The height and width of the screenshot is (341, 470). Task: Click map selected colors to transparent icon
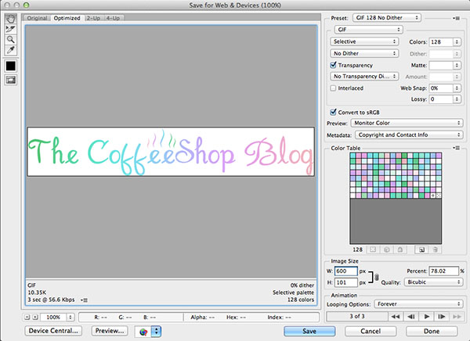pyautogui.click(x=373, y=249)
